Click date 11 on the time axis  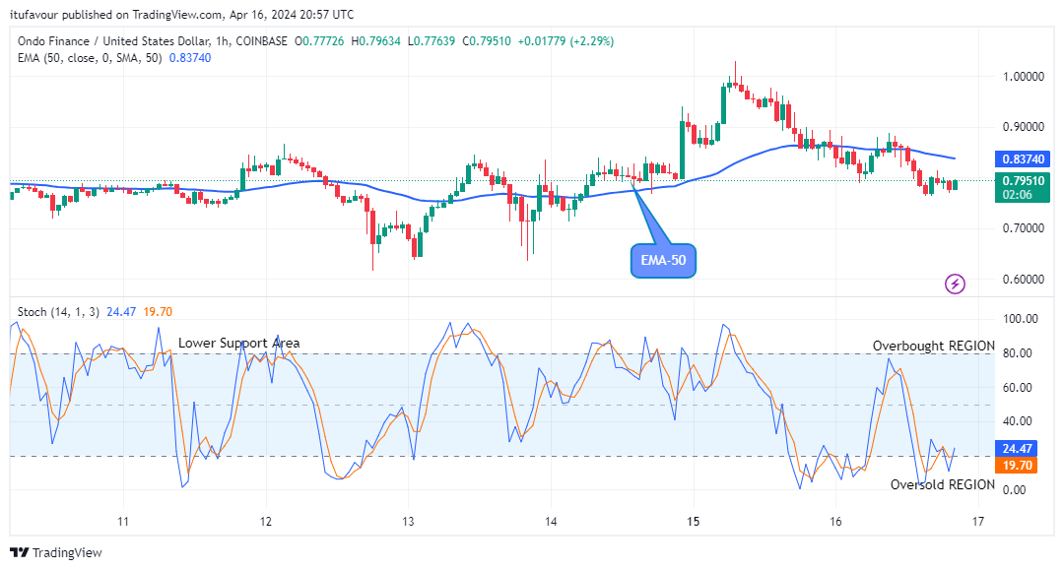[x=123, y=521]
